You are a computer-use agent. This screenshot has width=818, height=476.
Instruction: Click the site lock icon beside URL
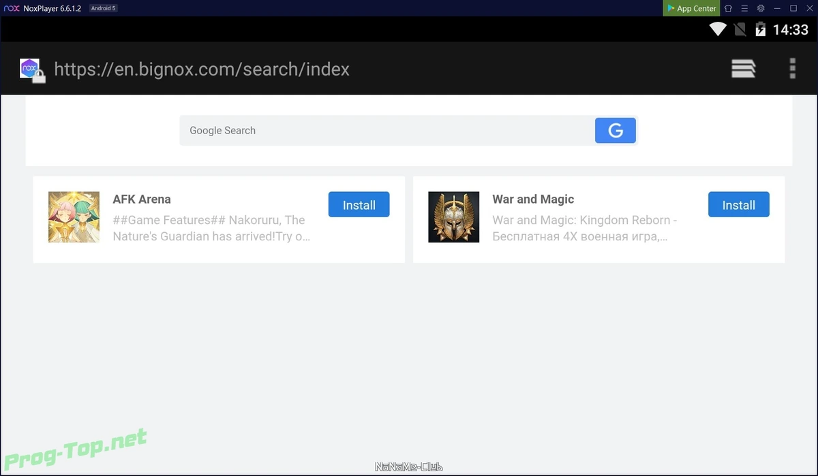[39, 76]
